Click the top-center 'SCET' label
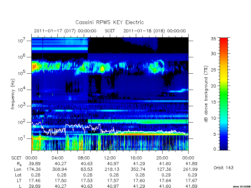 coord(109,31)
